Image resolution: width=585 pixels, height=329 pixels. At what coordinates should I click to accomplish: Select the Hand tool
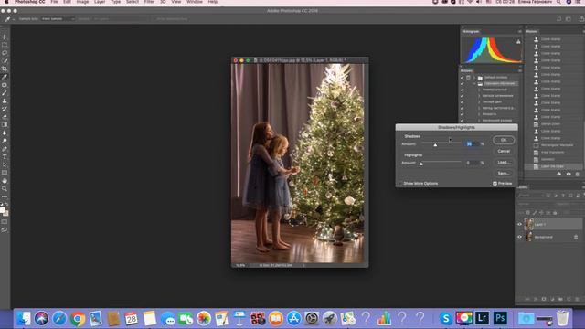coord(5,181)
